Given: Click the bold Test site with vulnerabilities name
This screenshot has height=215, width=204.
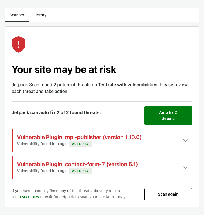Looking at the screenshot, I should coord(128,85).
